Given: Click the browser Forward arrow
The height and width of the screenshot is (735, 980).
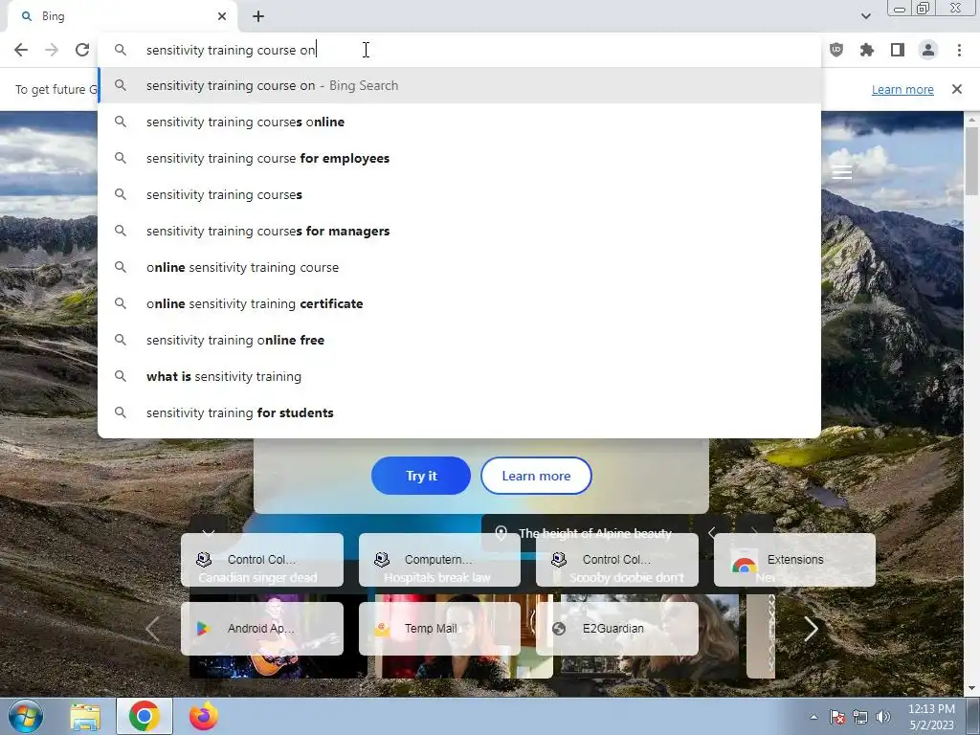Looking at the screenshot, I should click(52, 50).
